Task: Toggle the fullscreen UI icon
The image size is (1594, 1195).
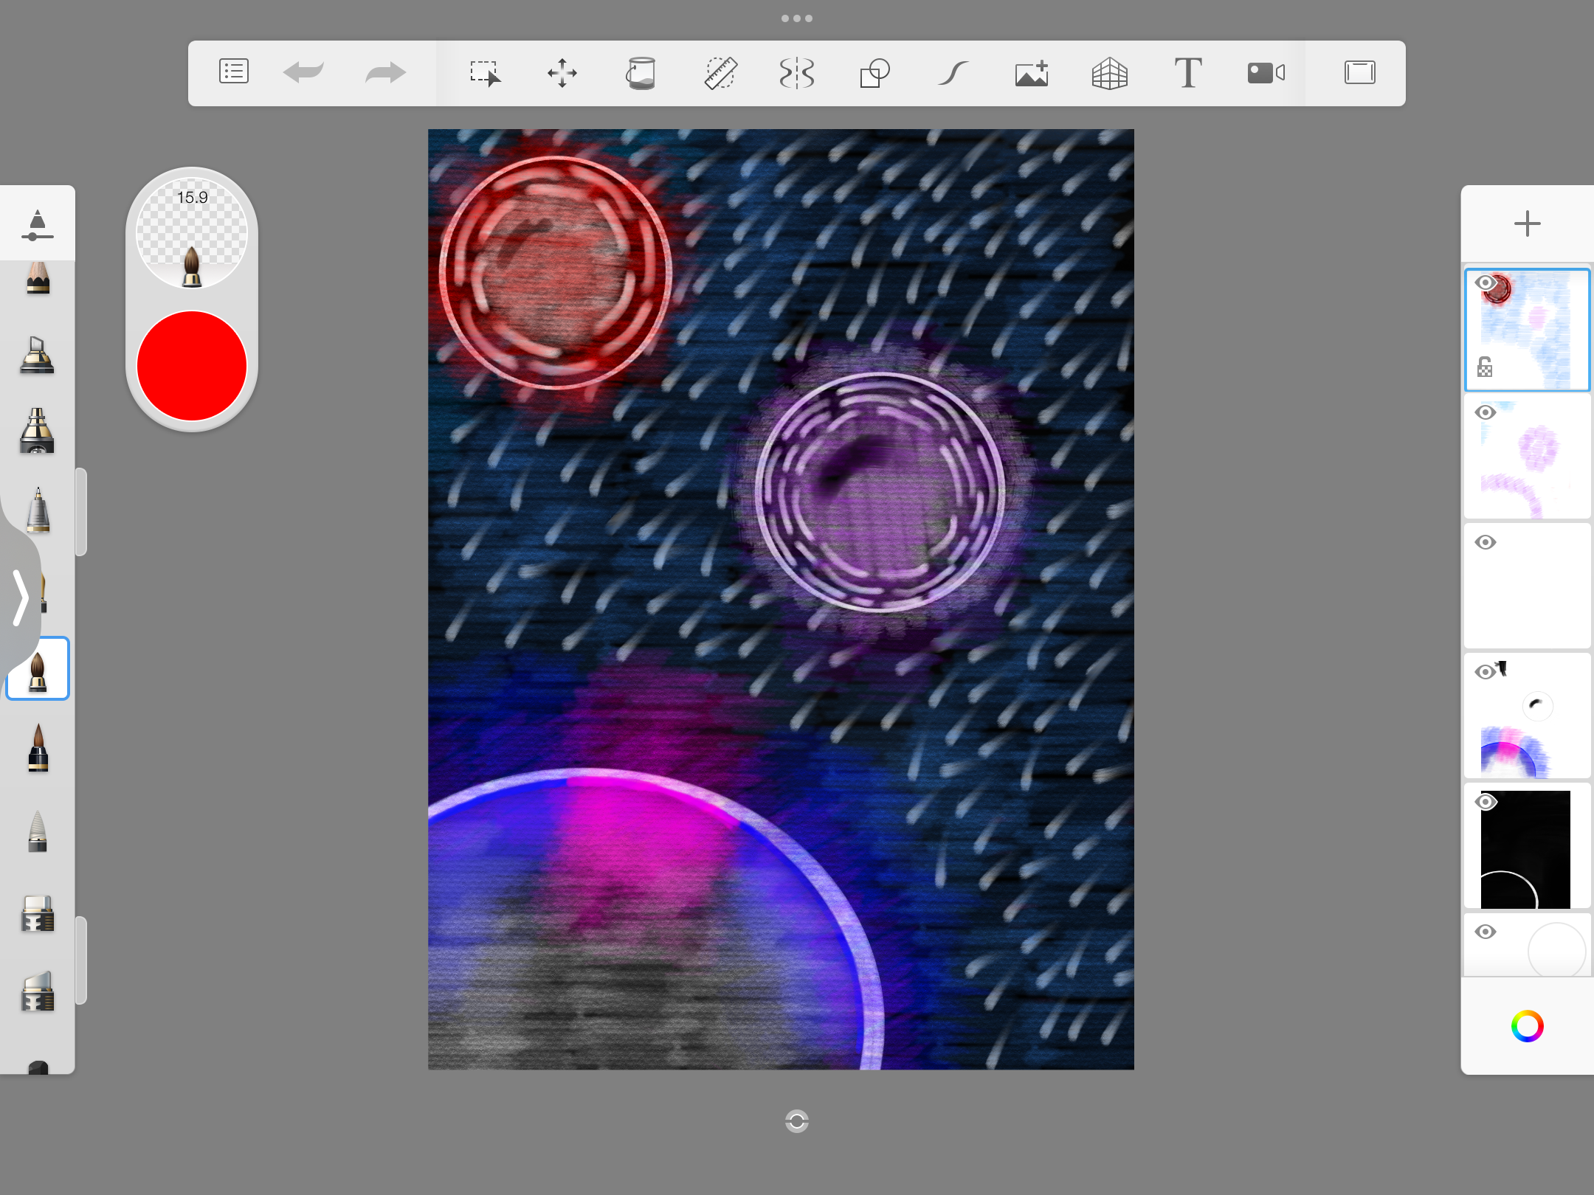Action: click(x=1359, y=72)
